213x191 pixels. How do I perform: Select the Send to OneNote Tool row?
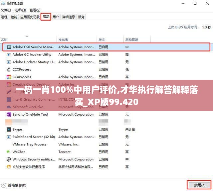tap(106, 115)
